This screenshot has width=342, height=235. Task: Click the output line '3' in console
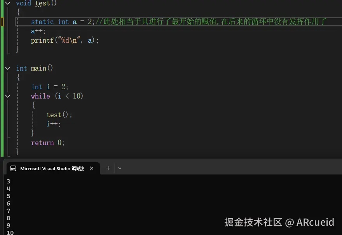tap(8, 181)
